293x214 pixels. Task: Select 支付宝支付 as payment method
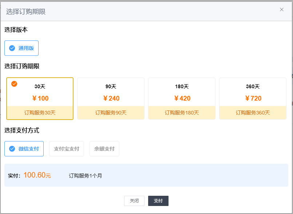67,149
